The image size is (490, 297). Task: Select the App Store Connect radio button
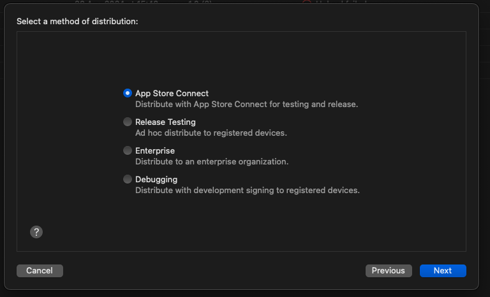(128, 93)
